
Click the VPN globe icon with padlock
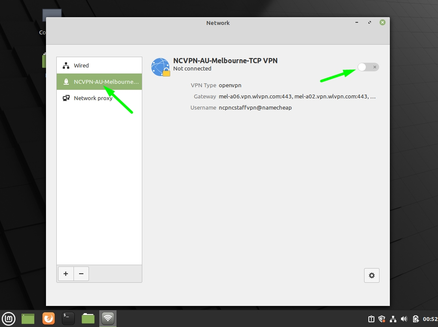[160, 67]
